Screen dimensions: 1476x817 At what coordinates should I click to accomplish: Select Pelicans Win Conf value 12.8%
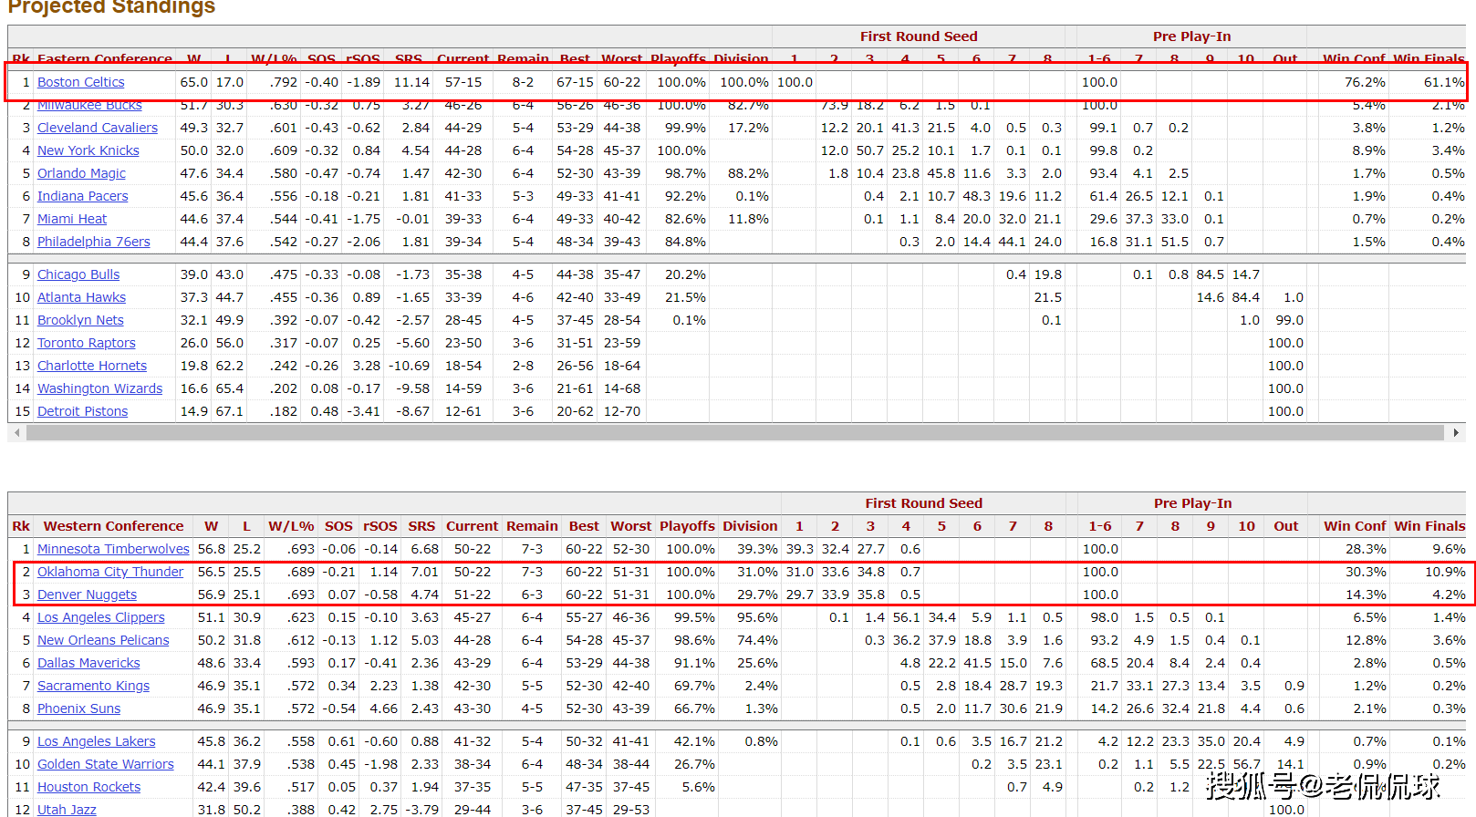click(x=1365, y=640)
